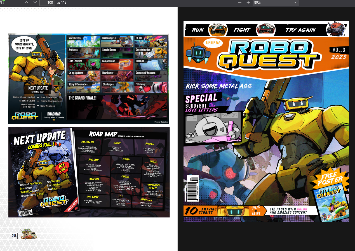Click the 'Basecamp 1.0' roadmap tile
Screen dimensions: 355x251
(x=117, y=41)
